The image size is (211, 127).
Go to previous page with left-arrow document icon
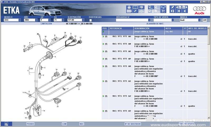pos(179,7)
